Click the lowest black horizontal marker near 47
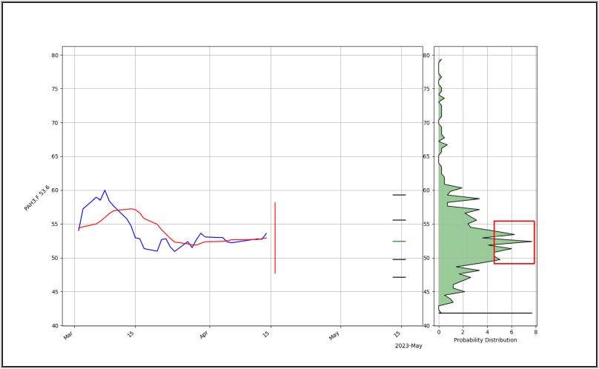Image resolution: width=599 pixels, height=369 pixels. 400,277
